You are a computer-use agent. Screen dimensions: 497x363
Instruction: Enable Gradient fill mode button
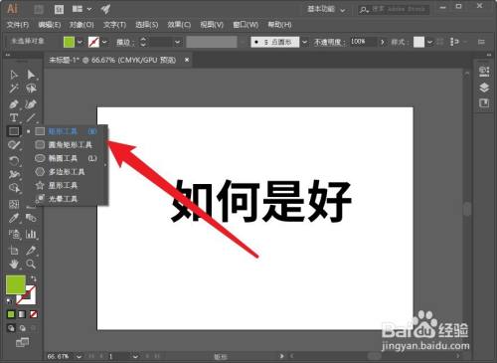[x=22, y=314]
